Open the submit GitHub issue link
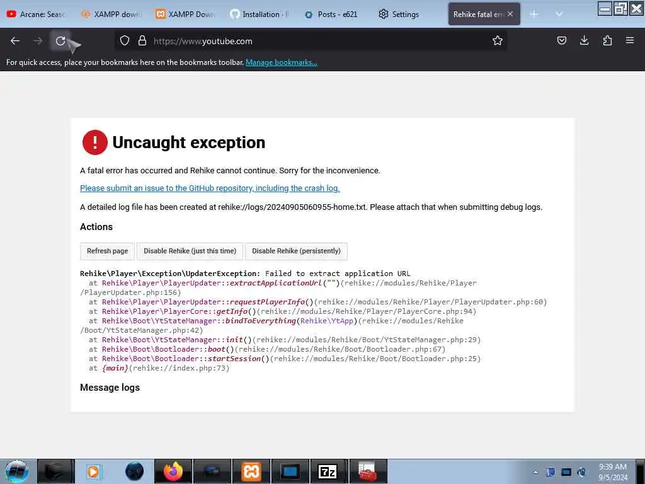Viewport: 645px width, 484px height. [210, 188]
